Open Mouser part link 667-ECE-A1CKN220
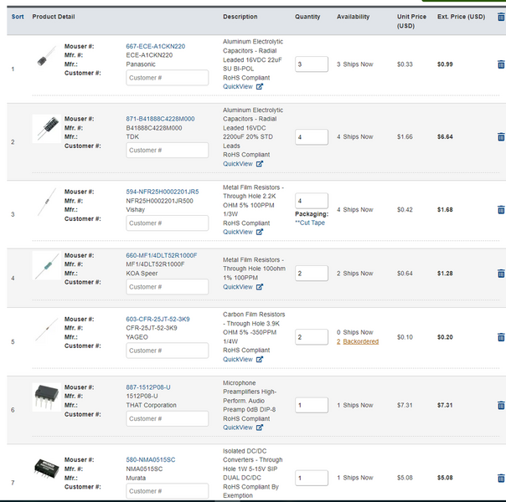 (156, 46)
